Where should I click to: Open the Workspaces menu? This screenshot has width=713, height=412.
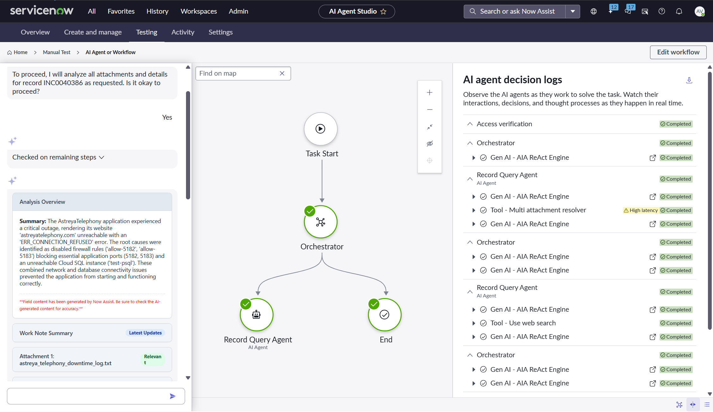pos(199,11)
